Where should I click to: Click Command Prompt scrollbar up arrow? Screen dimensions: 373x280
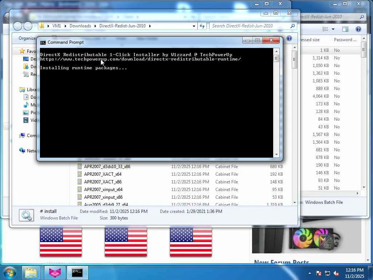[276, 51]
